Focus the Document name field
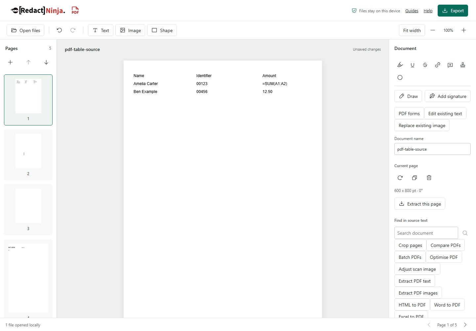The image size is (476, 331). point(432,149)
